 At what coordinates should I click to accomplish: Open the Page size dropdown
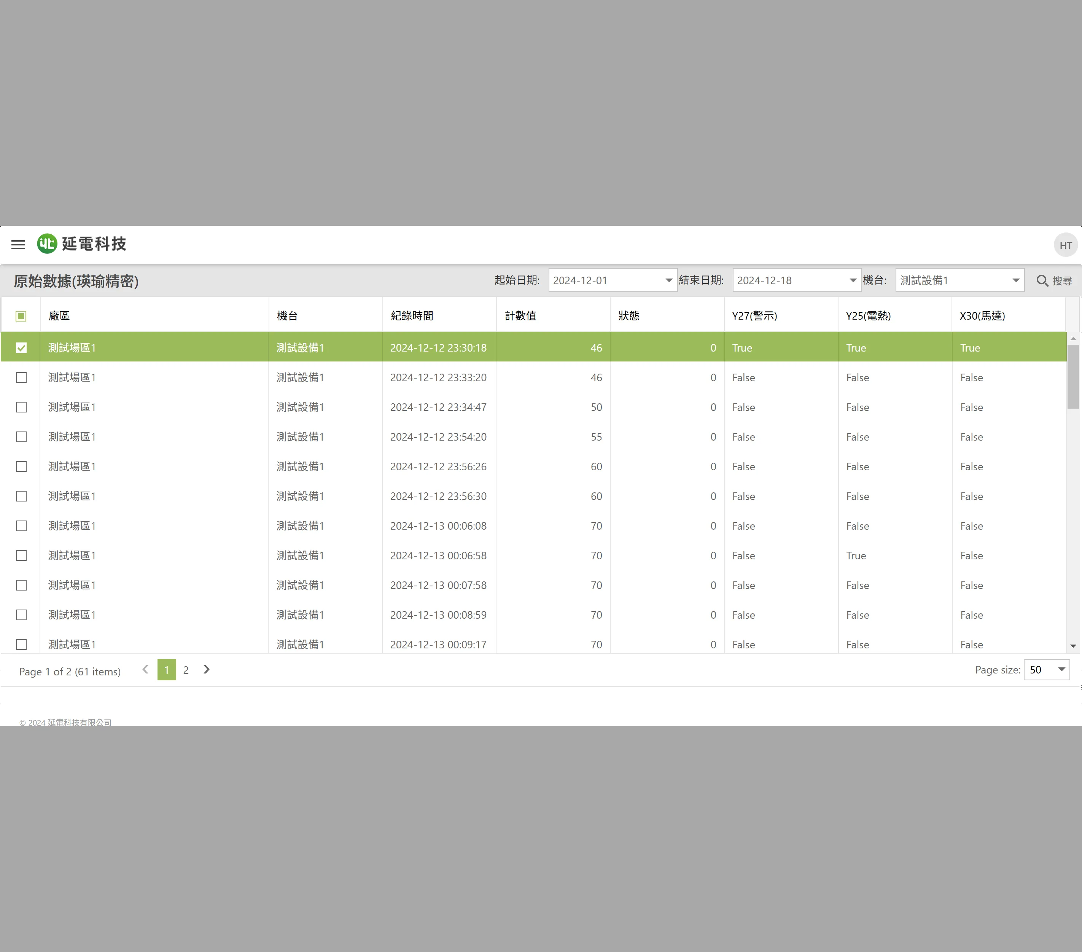[1047, 670]
